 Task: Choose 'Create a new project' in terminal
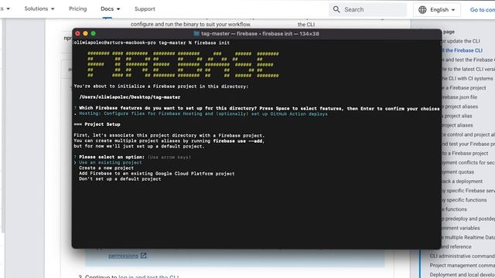tap(106, 168)
